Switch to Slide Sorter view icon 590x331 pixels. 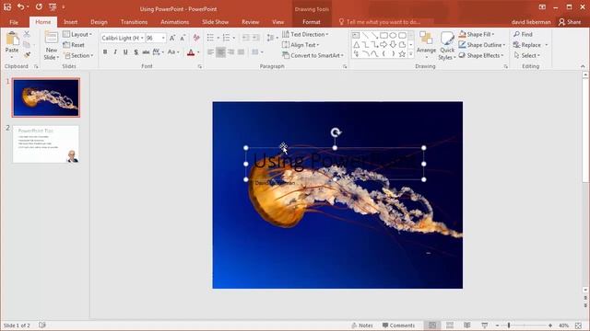[x=450, y=325]
